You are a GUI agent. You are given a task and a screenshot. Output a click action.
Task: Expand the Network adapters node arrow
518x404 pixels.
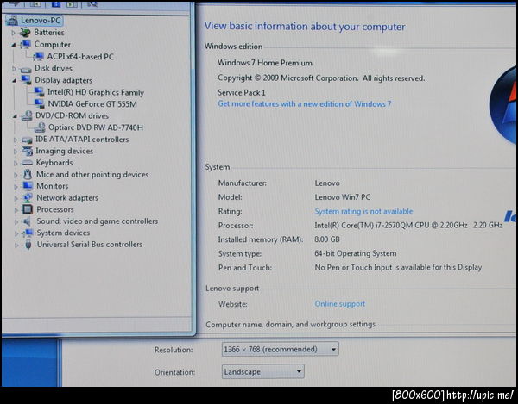[16, 198]
